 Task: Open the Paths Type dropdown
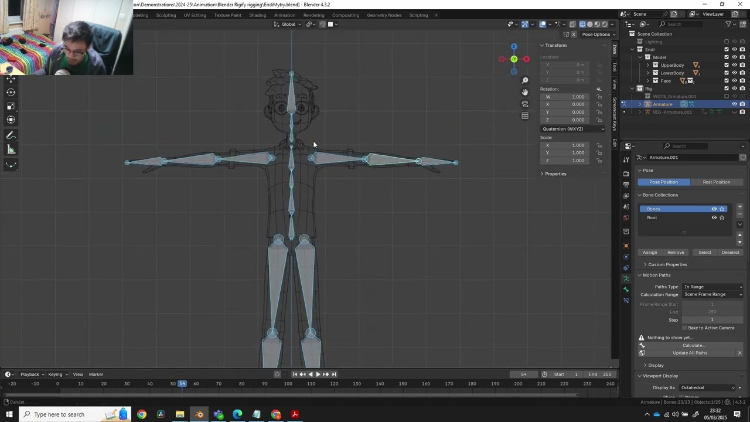(x=712, y=287)
